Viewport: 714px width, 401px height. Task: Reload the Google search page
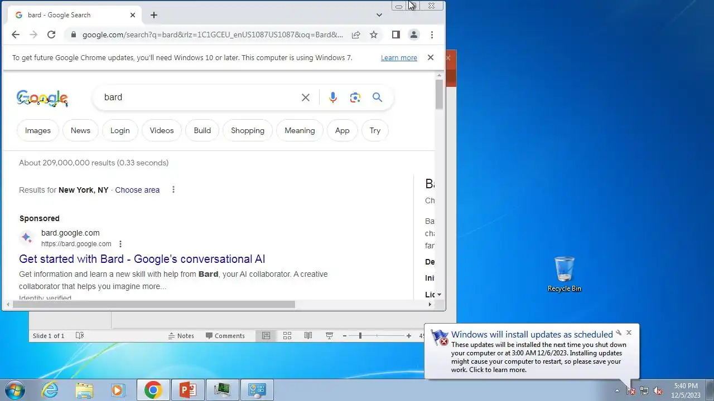tap(51, 35)
